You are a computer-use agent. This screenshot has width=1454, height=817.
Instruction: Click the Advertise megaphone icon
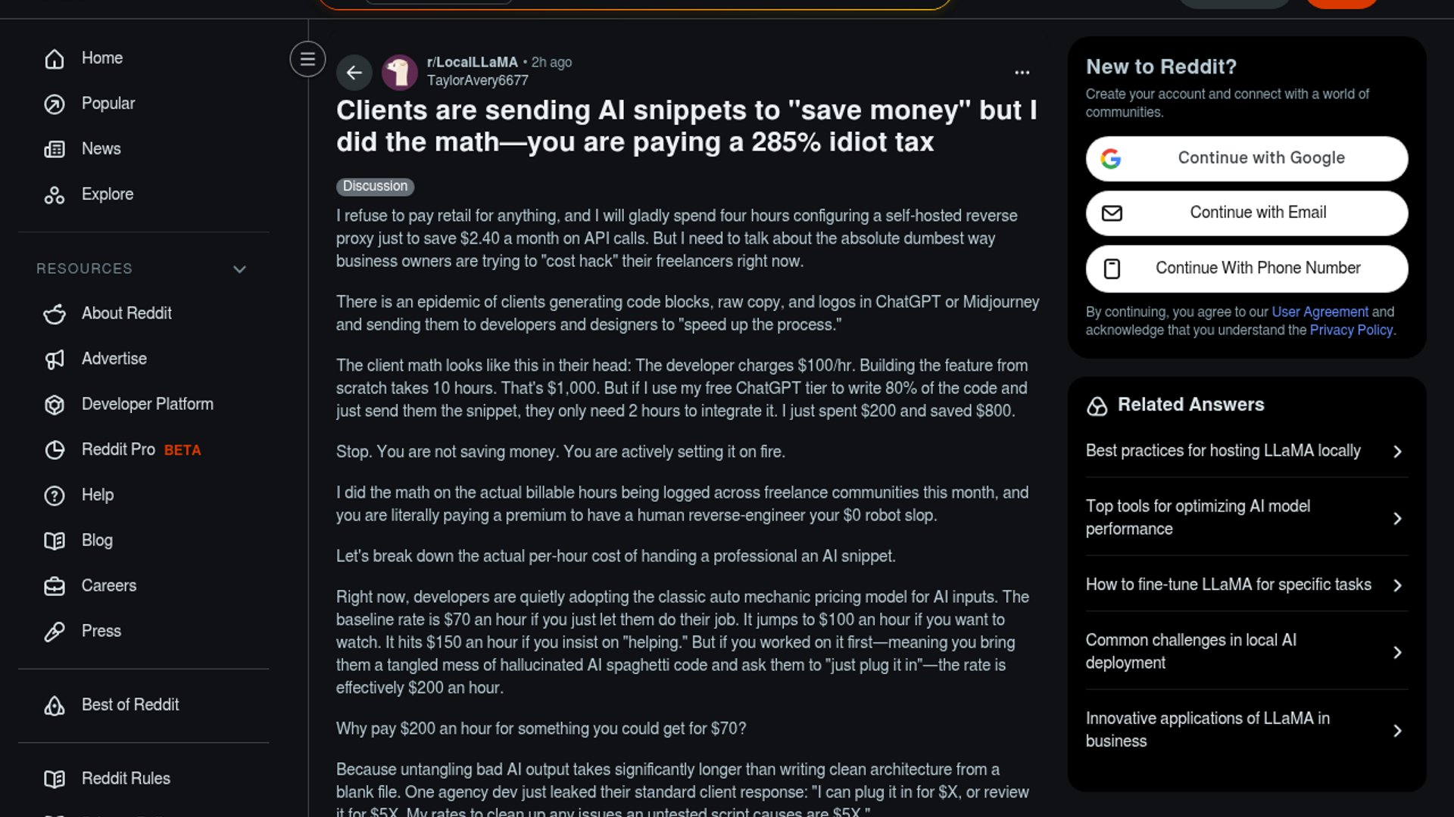55,359
